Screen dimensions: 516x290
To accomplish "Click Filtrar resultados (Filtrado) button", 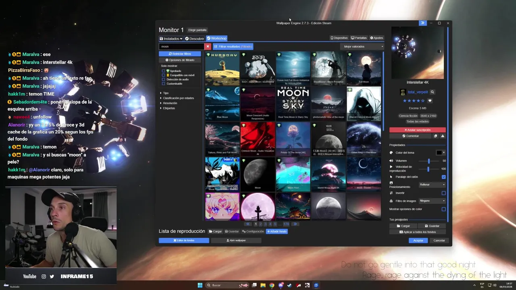I will point(233,46).
